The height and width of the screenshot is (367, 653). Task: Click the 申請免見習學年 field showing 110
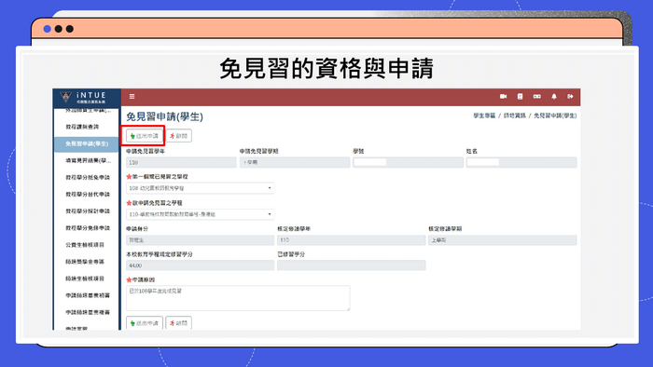click(181, 162)
